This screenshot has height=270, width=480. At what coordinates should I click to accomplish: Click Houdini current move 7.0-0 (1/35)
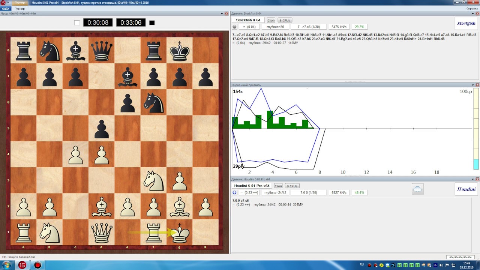[x=309, y=192]
